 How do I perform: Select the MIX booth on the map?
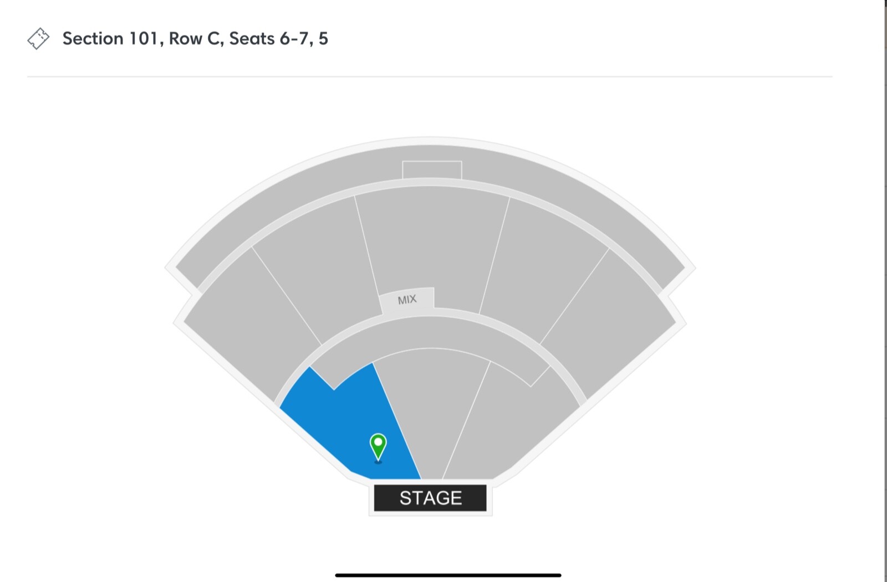pyautogui.click(x=408, y=298)
